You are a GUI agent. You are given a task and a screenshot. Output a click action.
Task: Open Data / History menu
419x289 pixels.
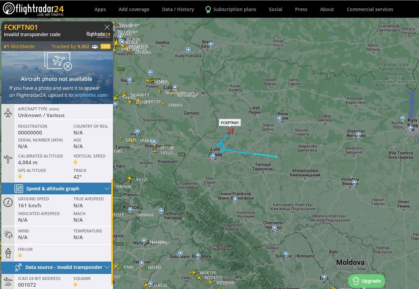(178, 9)
